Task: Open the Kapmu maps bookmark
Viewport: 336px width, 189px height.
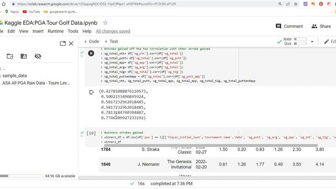Action: point(12,12)
